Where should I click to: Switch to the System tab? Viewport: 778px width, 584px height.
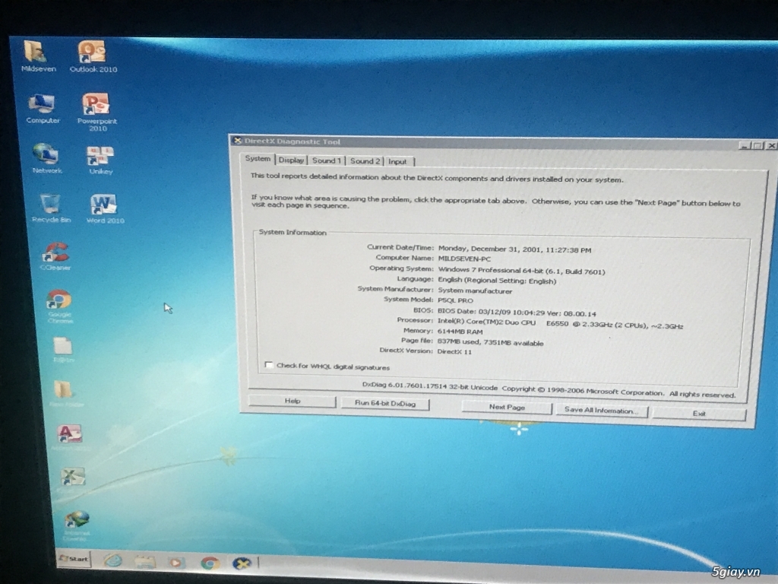(258, 159)
